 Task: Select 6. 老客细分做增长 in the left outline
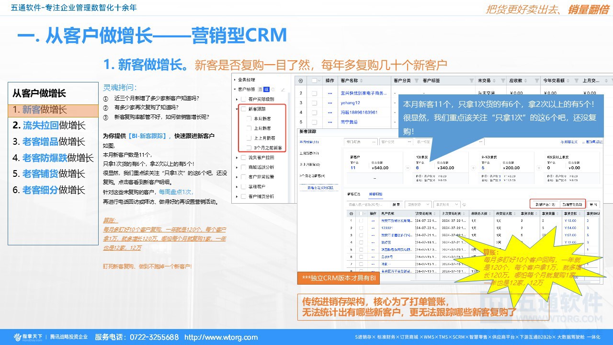pos(49,190)
